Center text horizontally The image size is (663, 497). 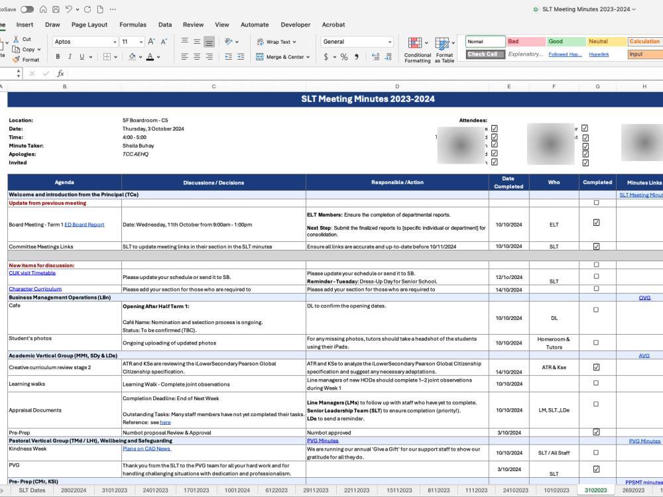pos(197,56)
